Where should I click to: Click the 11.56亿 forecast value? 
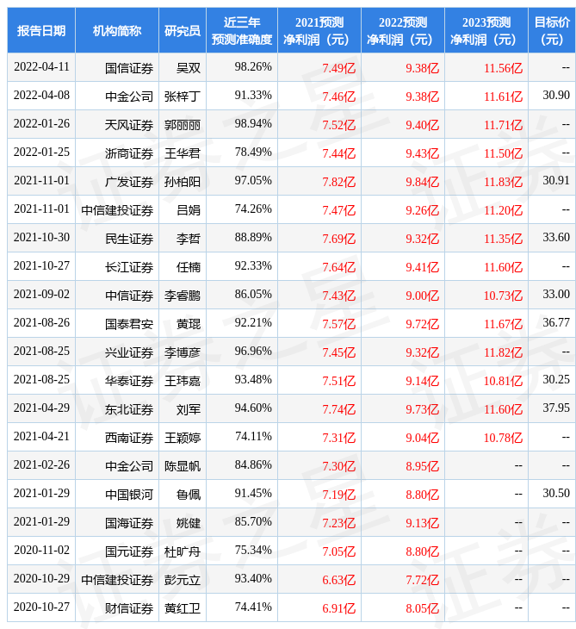pos(503,68)
